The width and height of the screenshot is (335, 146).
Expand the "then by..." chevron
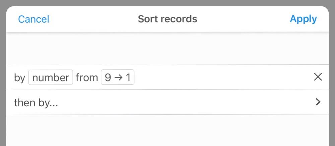318,102
